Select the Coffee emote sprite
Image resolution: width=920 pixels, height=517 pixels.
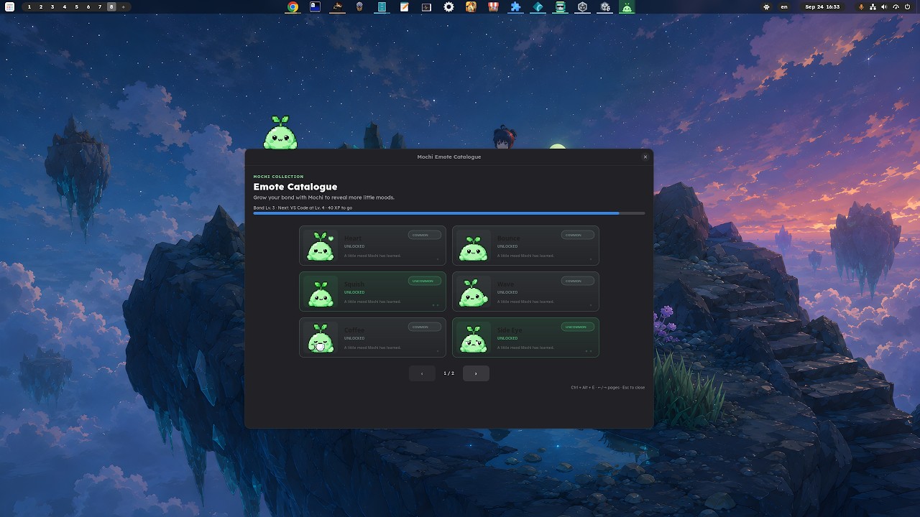321,337
